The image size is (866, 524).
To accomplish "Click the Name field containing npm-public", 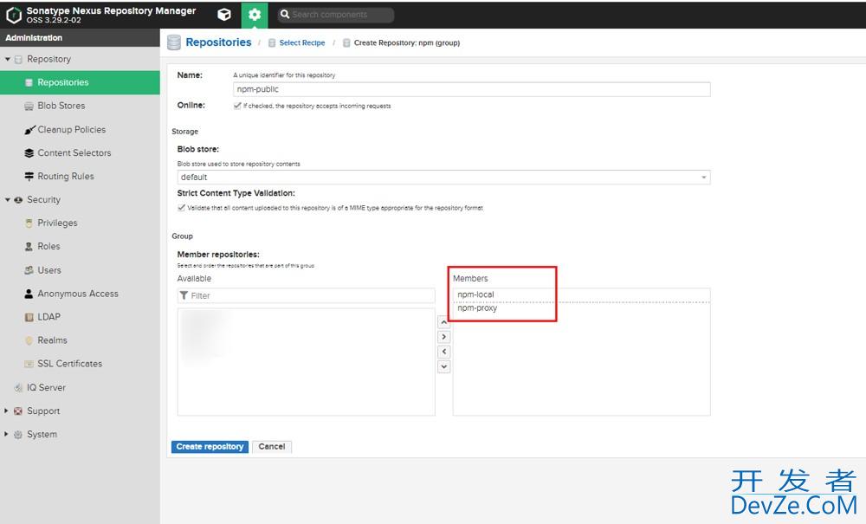I will pyautogui.click(x=472, y=89).
